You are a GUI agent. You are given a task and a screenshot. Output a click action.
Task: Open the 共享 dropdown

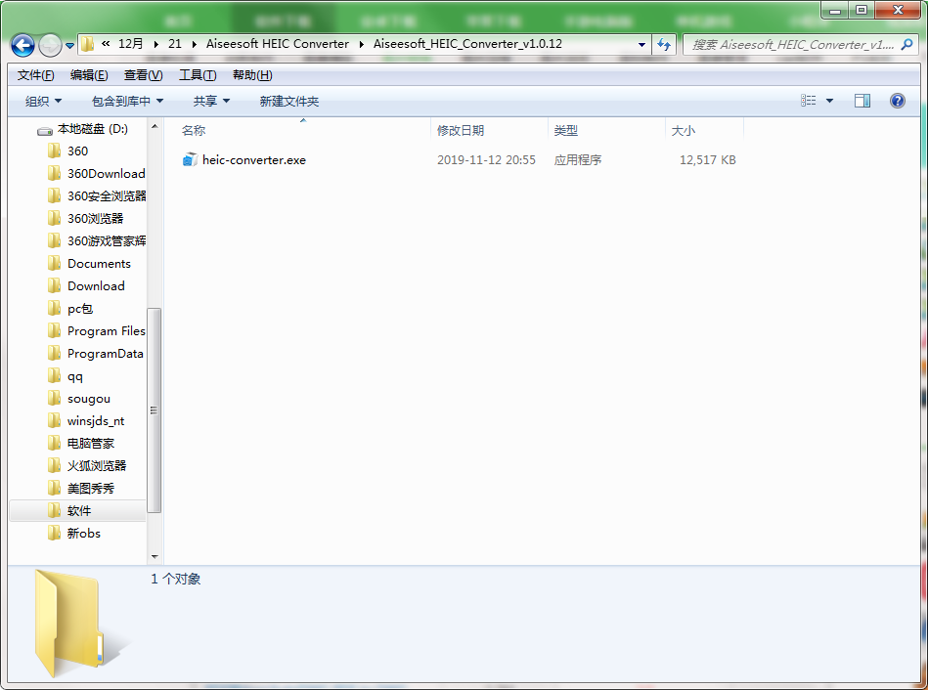(x=211, y=102)
